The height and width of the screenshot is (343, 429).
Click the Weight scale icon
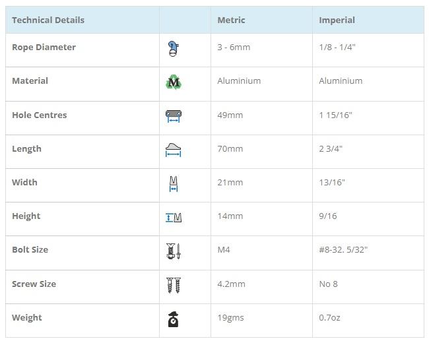point(174,319)
